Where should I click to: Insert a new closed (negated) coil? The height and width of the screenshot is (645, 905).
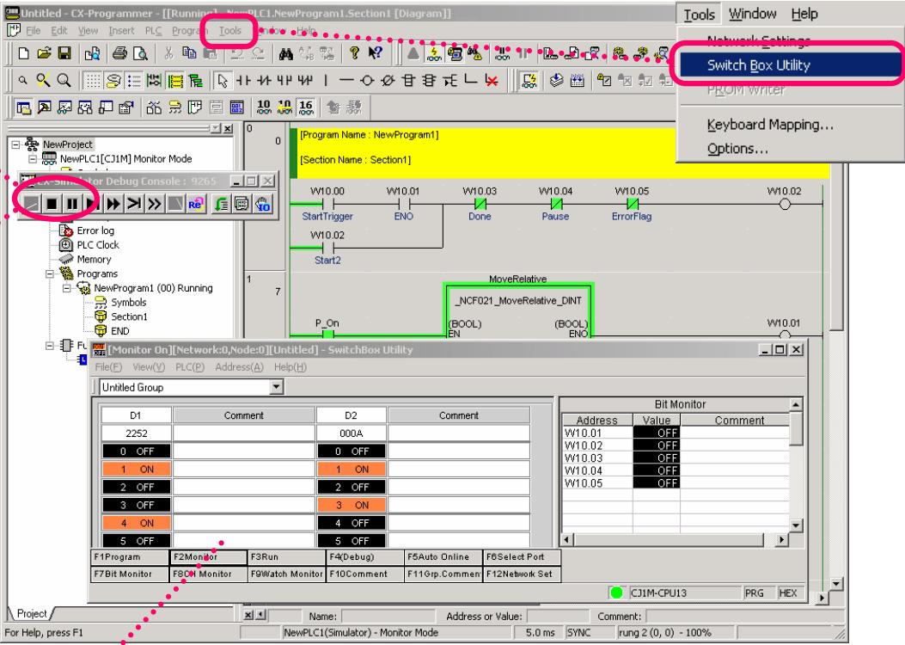click(388, 81)
